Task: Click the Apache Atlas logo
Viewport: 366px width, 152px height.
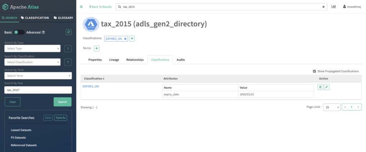Action: (20, 7)
